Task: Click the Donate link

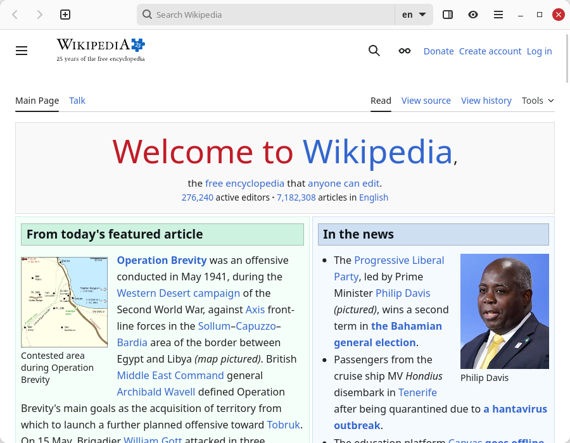Action: (x=438, y=51)
